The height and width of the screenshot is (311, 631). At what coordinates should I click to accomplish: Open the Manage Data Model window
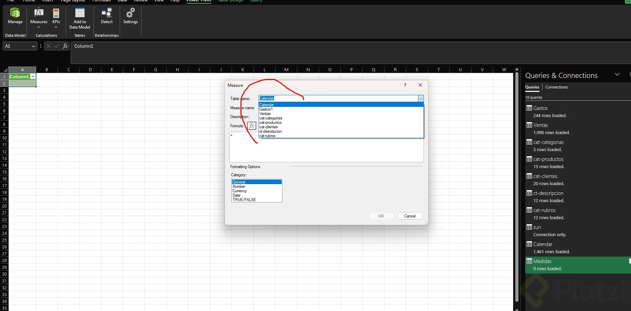pyautogui.click(x=15, y=16)
